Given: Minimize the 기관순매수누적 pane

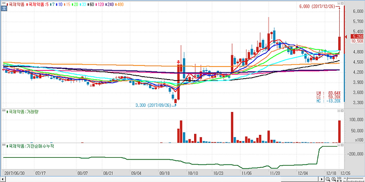Looking at the screenshot, I should (339, 145).
